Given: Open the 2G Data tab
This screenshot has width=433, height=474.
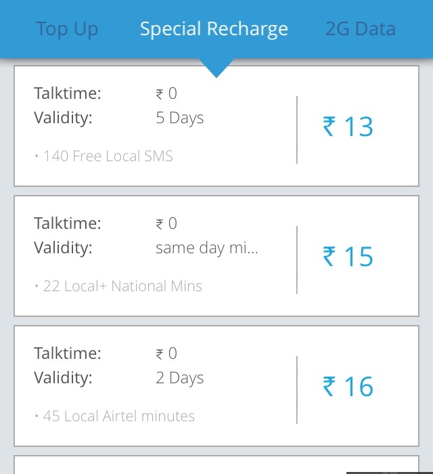Looking at the screenshot, I should point(360,29).
